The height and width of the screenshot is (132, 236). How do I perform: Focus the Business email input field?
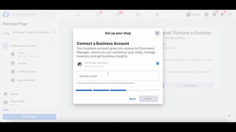pyautogui.click(x=118, y=76)
